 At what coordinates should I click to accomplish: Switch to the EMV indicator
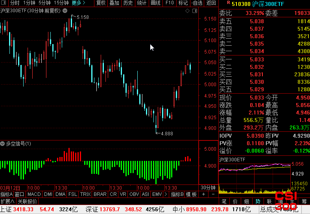[x=157, y=194]
